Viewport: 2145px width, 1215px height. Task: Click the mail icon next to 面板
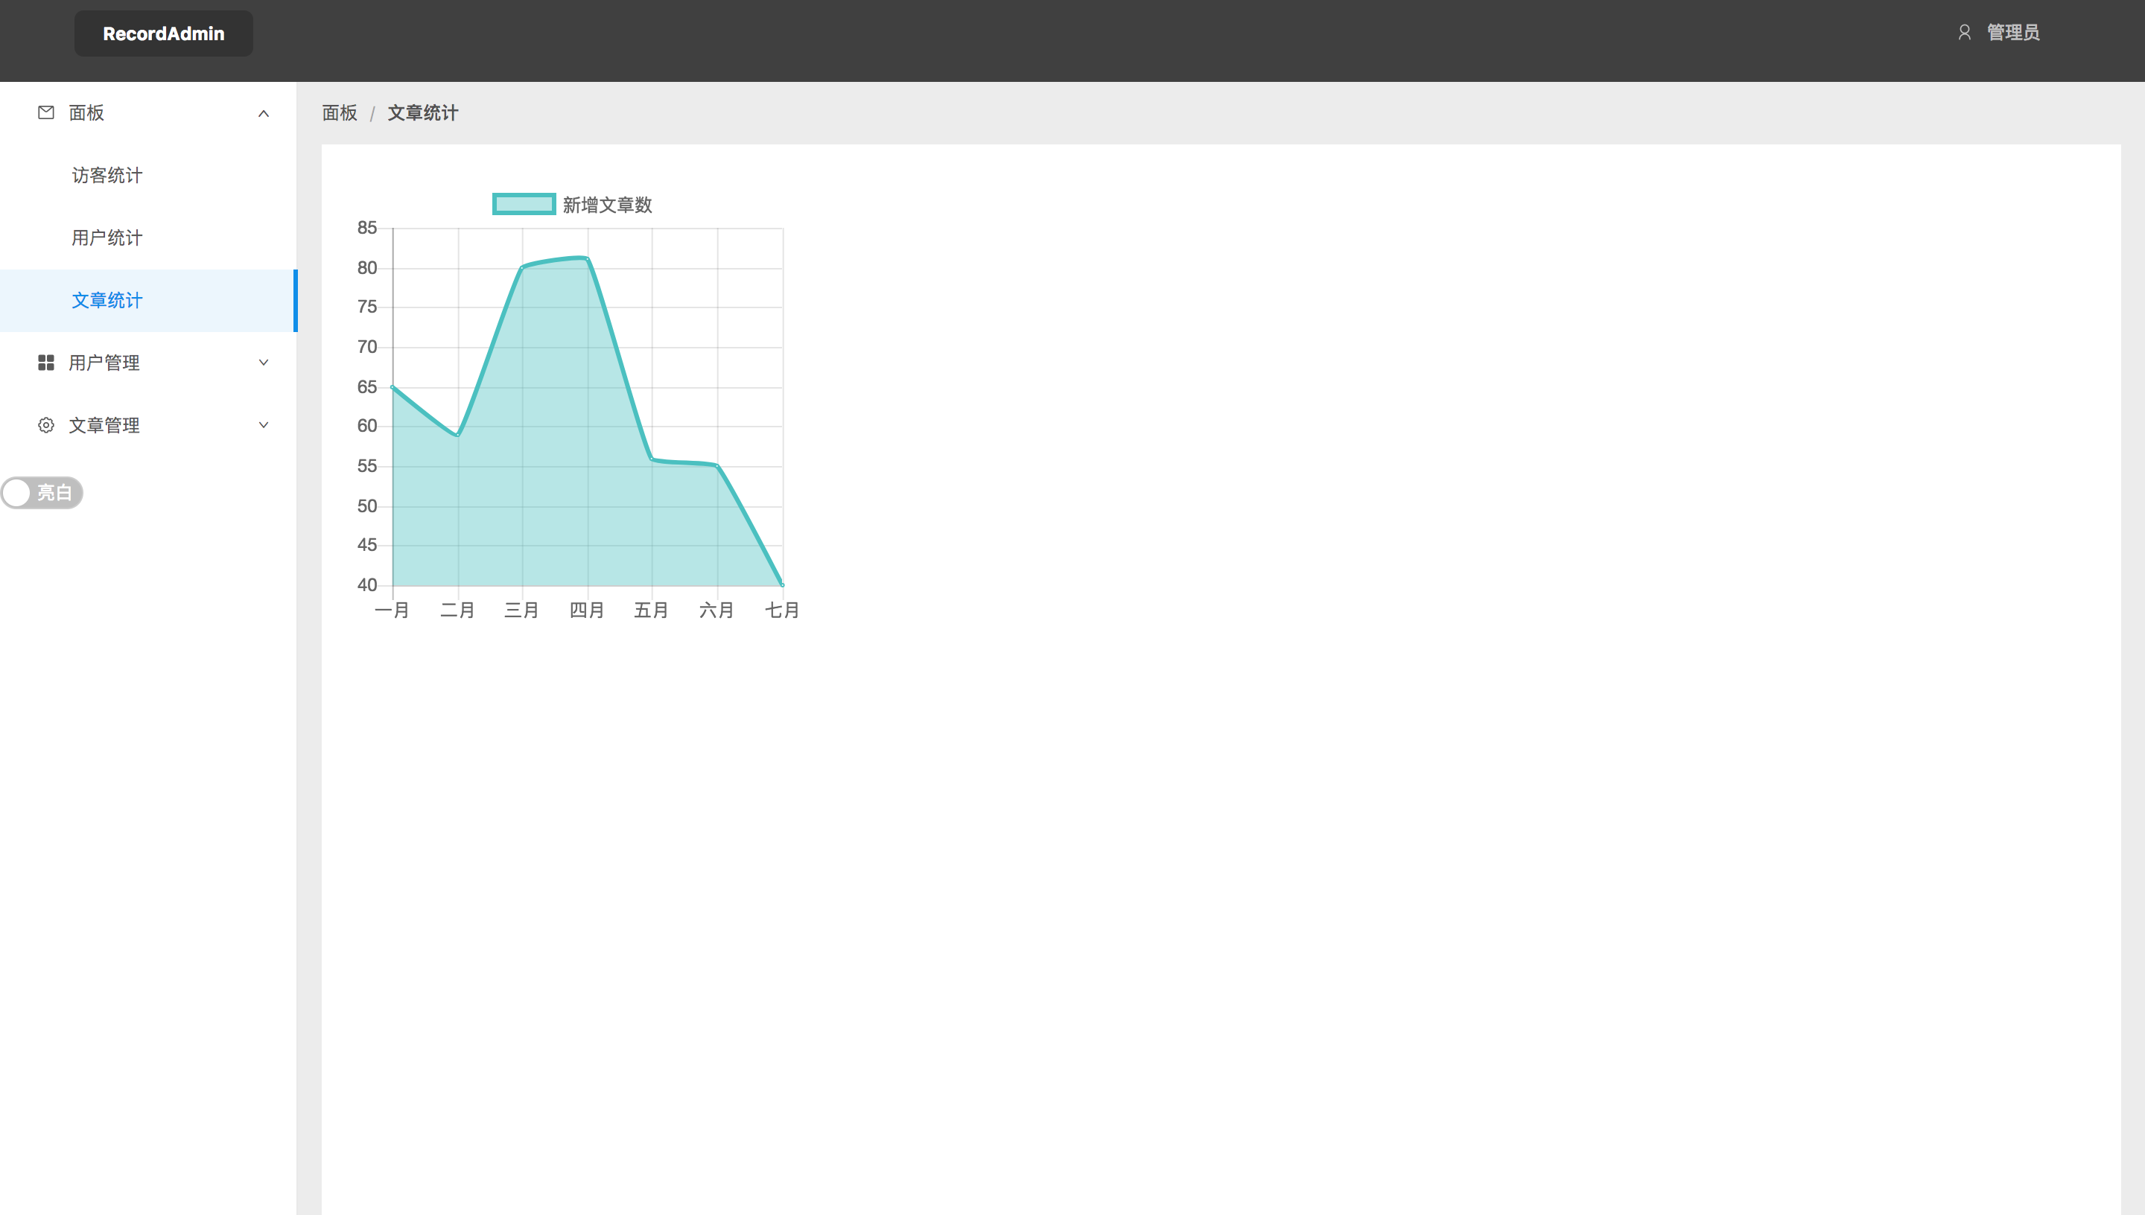pyautogui.click(x=46, y=112)
